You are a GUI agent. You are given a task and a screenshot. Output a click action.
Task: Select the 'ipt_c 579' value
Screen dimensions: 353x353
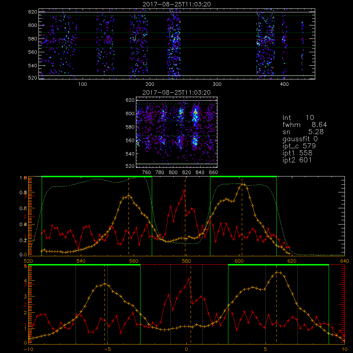tap(299, 146)
